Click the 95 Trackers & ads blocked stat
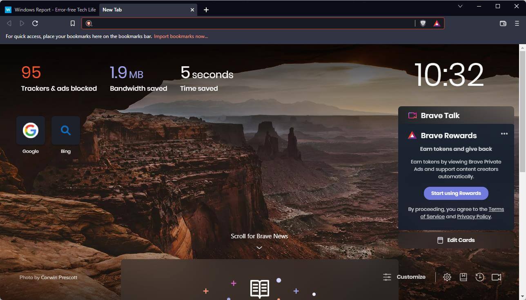 point(59,78)
